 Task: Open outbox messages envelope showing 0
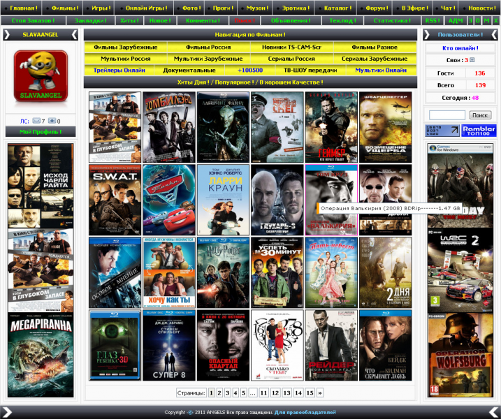click(x=52, y=121)
